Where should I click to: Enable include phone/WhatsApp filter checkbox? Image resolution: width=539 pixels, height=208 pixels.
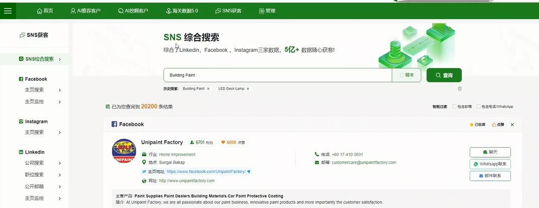479,107
